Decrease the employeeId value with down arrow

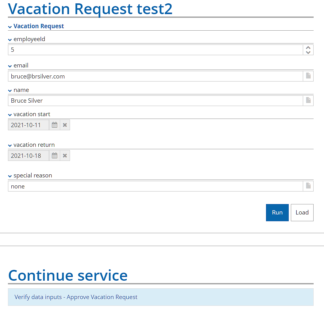click(x=308, y=52)
